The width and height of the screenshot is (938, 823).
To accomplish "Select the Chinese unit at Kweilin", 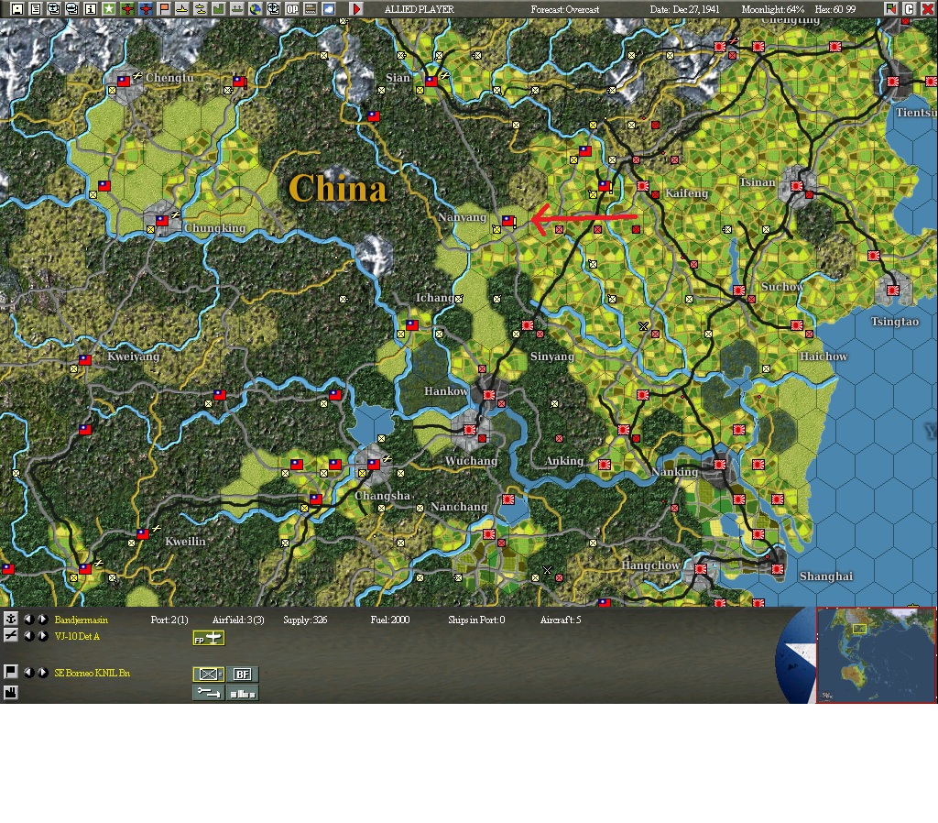I will click(x=142, y=534).
